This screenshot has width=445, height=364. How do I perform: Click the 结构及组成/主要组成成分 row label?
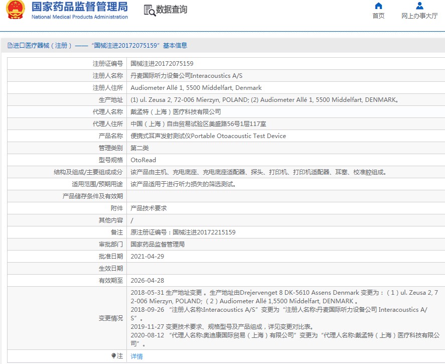(x=88, y=172)
